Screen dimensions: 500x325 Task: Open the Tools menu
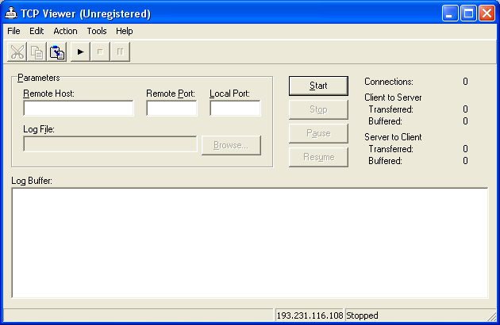[x=97, y=31]
